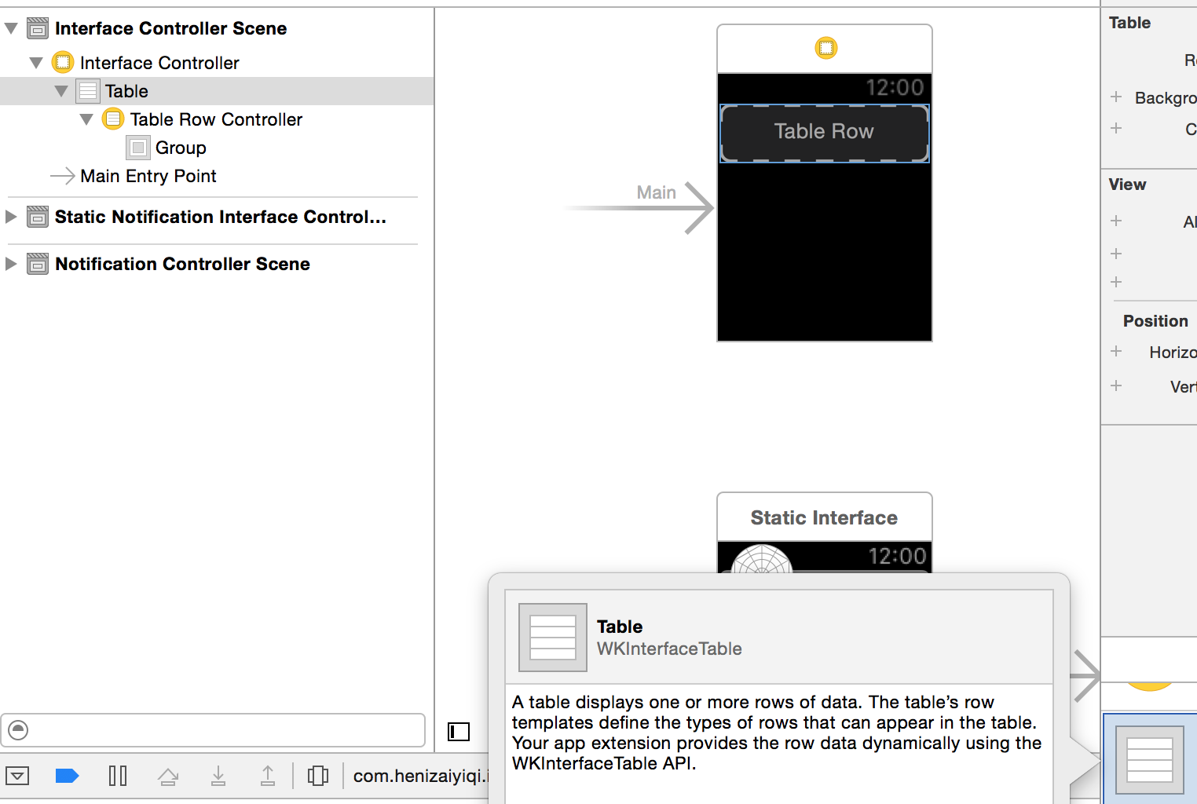The height and width of the screenshot is (804, 1197).
Task: Click the yellow Table Row Controller icon
Action: (113, 119)
